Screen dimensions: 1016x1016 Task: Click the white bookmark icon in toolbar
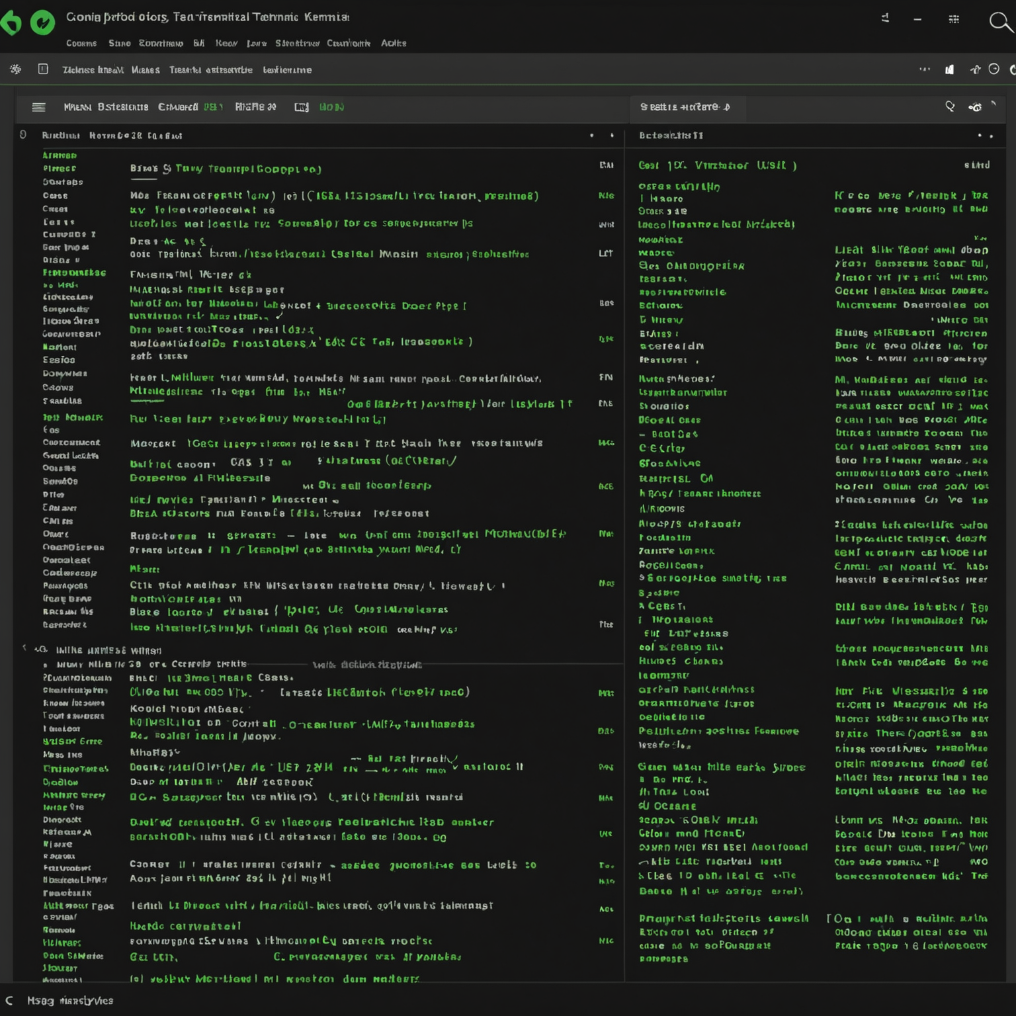[x=950, y=69]
